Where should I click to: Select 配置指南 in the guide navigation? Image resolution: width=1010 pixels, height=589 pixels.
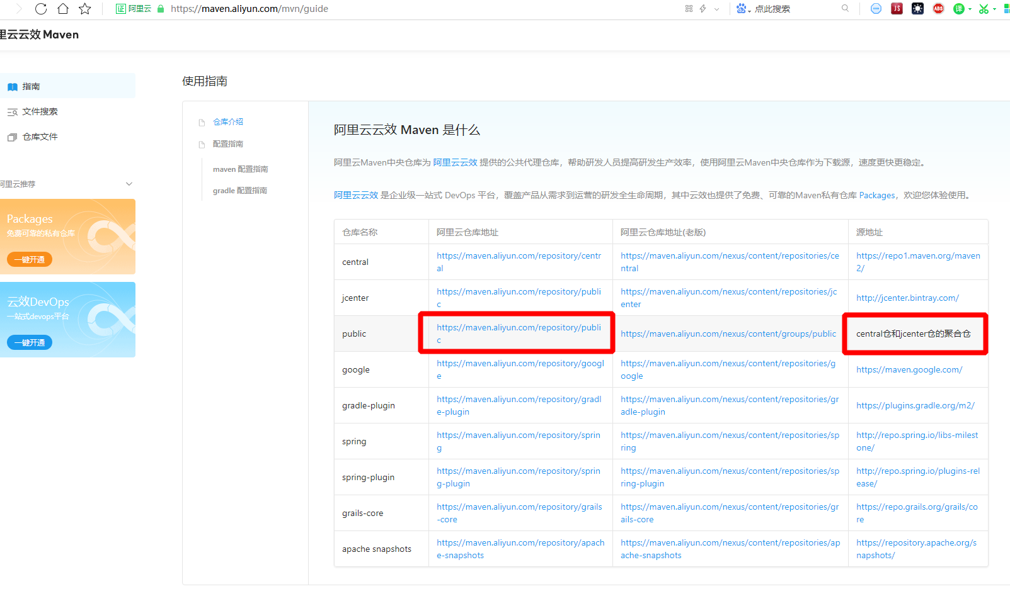pos(228,144)
